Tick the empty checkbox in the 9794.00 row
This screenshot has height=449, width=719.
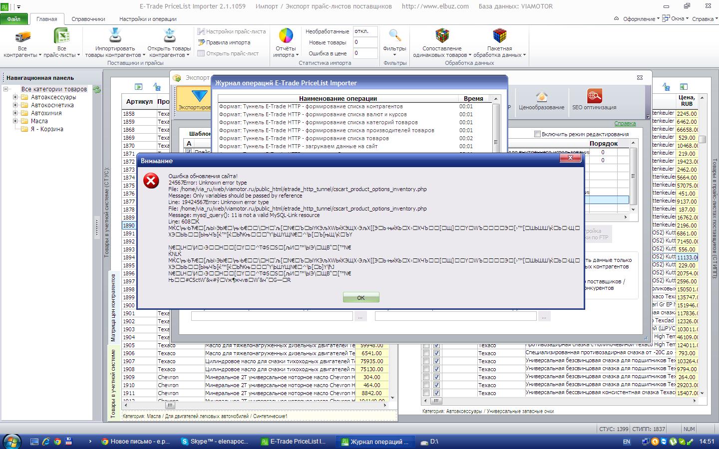(x=426, y=369)
